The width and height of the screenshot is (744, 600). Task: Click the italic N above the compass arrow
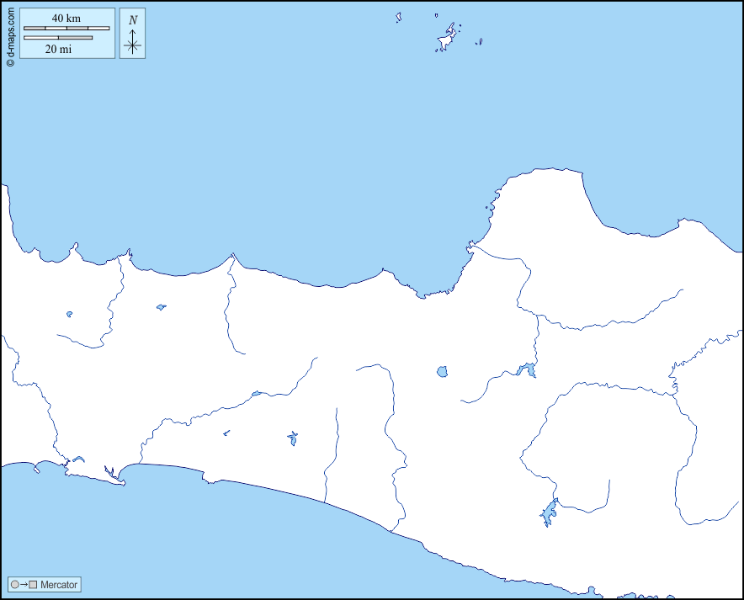coord(132,20)
